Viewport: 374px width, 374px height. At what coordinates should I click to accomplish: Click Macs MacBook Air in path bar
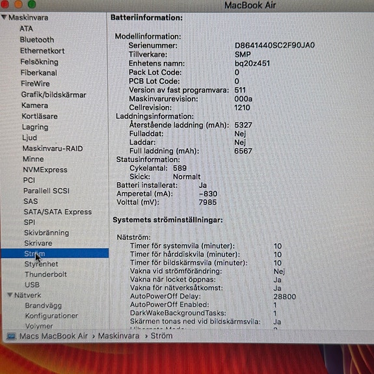tap(53, 336)
